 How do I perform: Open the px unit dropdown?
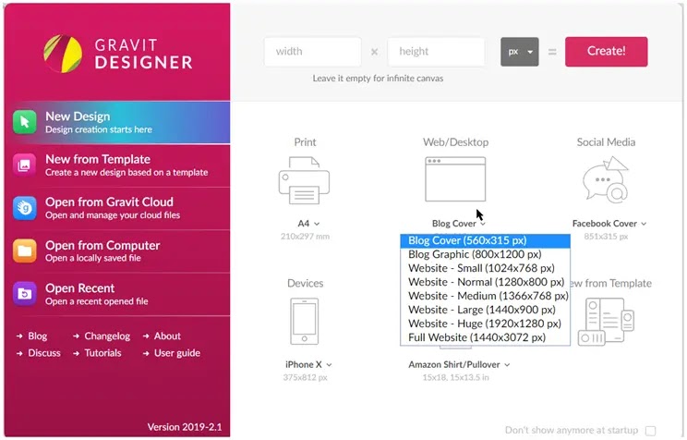click(519, 52)
